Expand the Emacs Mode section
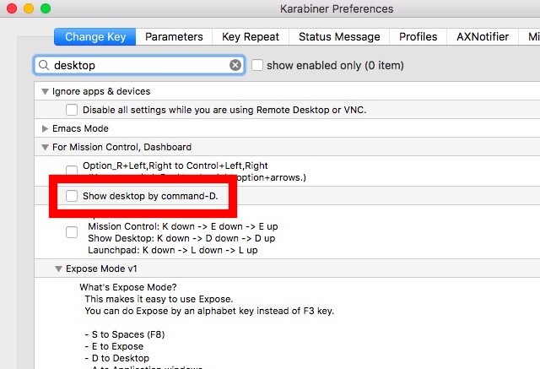The image size is (540, 369). [x=45, y=128]
